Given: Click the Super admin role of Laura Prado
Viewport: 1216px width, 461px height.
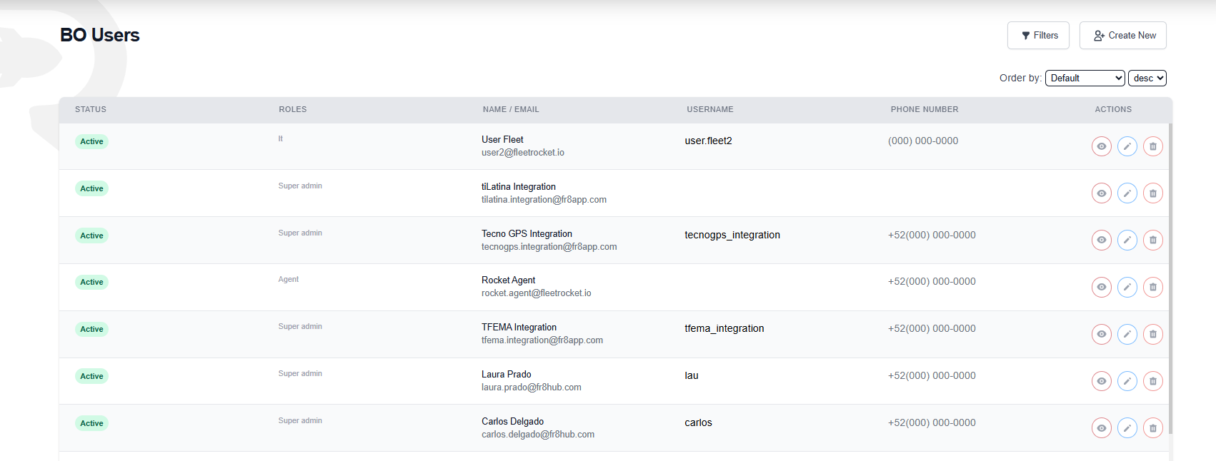Looking at the screenshot, I should [x=300, y=373].
